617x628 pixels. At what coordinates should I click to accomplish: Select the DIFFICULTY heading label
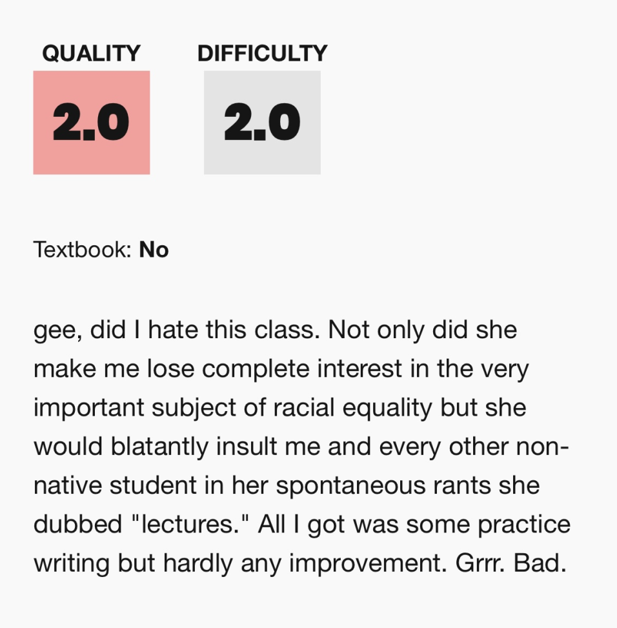pos(262,54)
